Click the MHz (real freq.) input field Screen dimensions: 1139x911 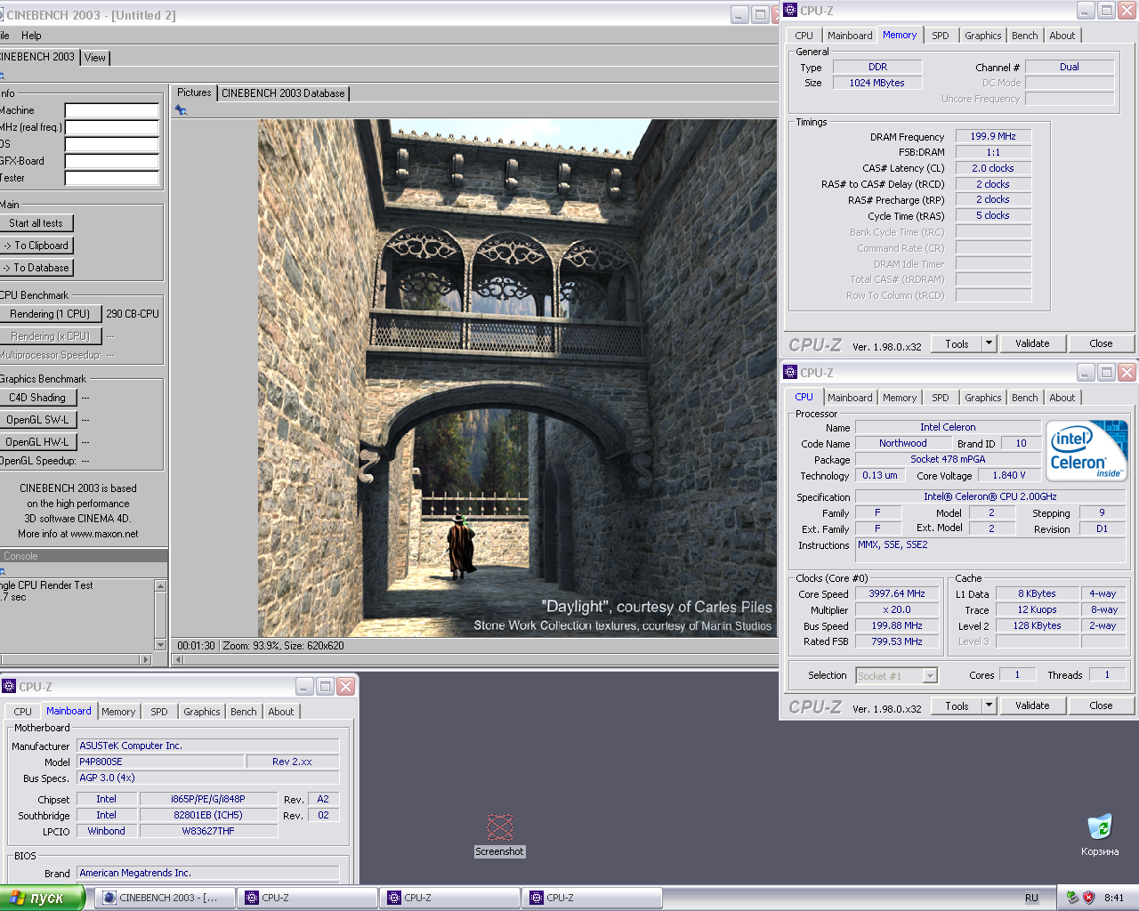click(112, 128)
